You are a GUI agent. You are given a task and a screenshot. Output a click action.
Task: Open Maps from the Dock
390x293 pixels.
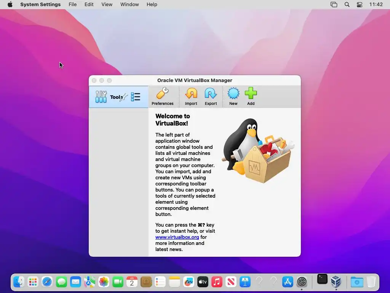pos(90,282)
